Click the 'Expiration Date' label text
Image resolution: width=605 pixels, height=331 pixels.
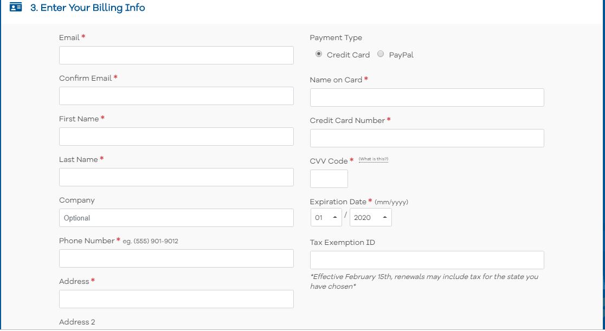coord(338,202)
